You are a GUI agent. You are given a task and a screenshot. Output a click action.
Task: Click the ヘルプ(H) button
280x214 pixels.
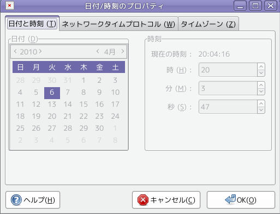pos(33,200)
